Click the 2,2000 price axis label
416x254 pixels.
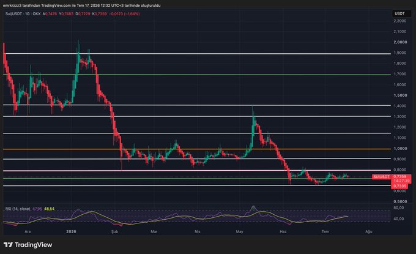point(400,21)
